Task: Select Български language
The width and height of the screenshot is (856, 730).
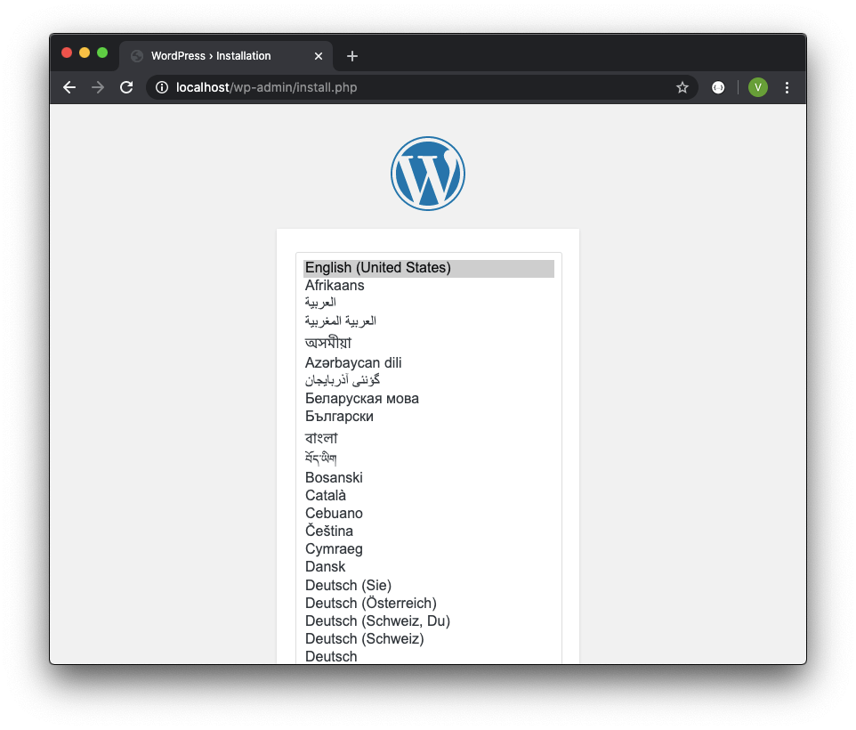Action: (x=429, y=417)
